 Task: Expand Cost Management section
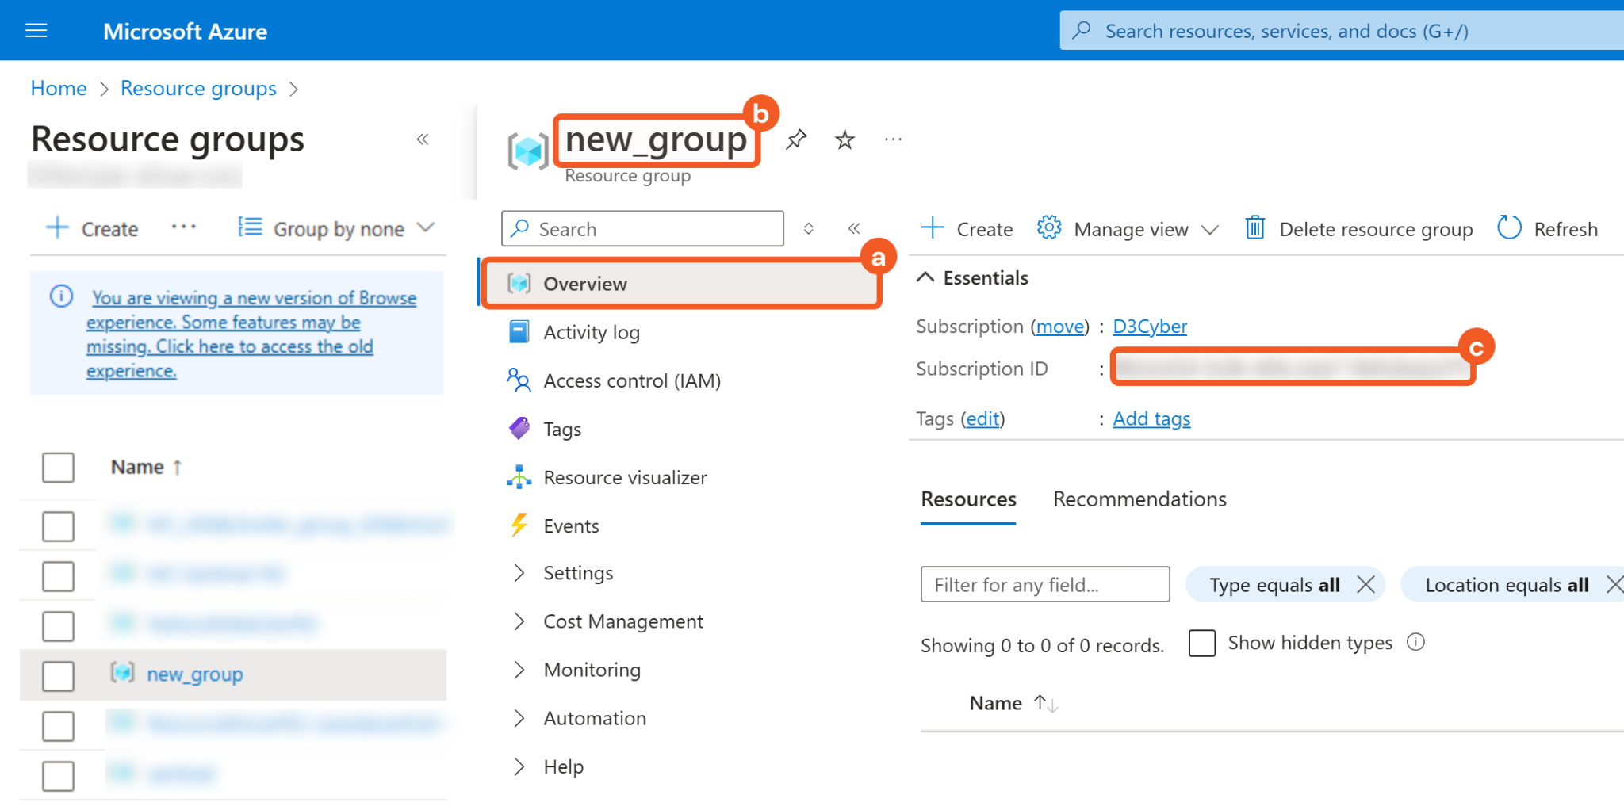(622, 621)
